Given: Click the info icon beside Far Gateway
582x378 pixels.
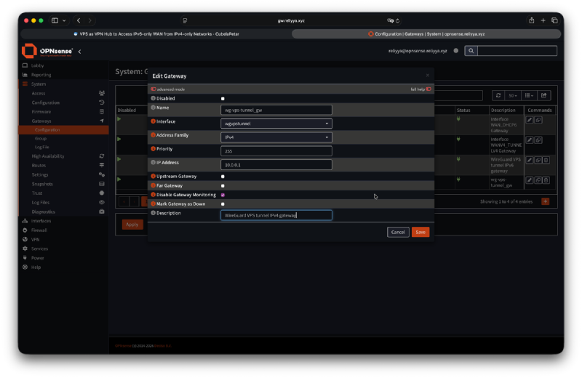Looking at the screenshot, I should [153, 185].
